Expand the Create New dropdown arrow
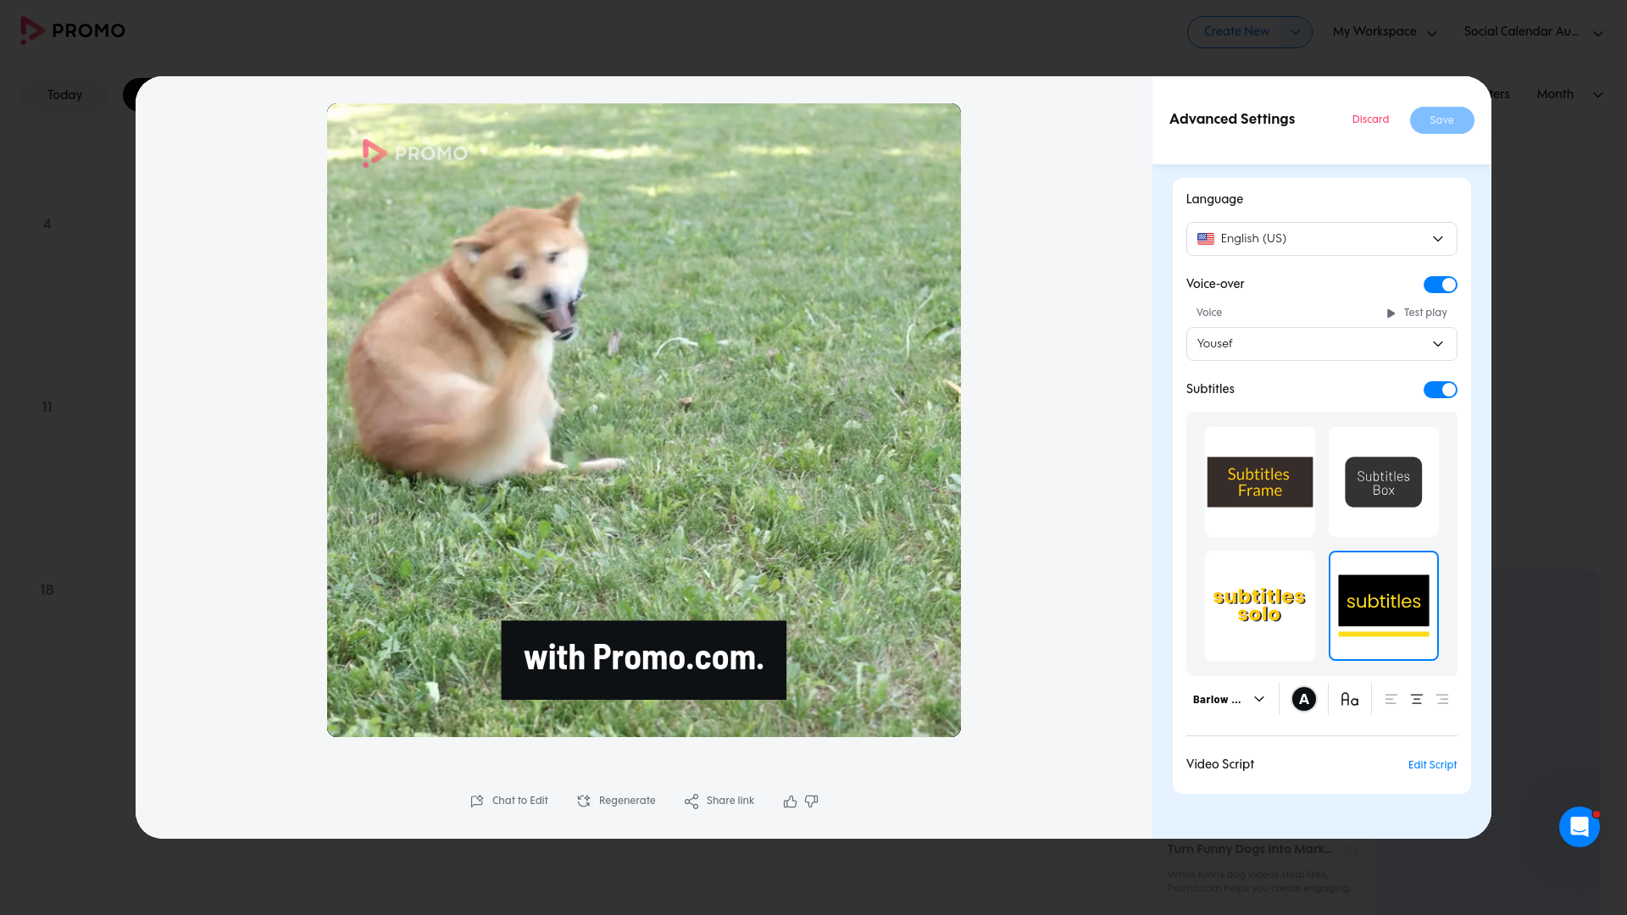Image resolution: width=1627 pixels, height=915 pixels. coord(1295,32)
